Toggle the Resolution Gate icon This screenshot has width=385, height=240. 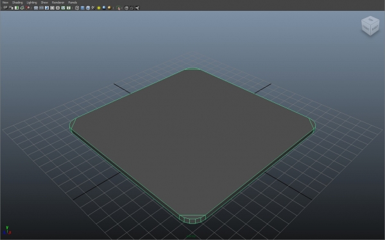tap(47, 8)
